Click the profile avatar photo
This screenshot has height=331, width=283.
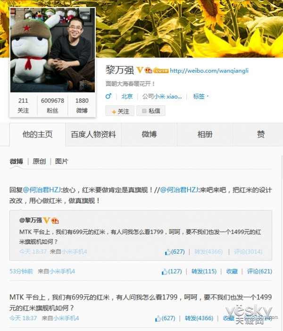tap(52, 50)
